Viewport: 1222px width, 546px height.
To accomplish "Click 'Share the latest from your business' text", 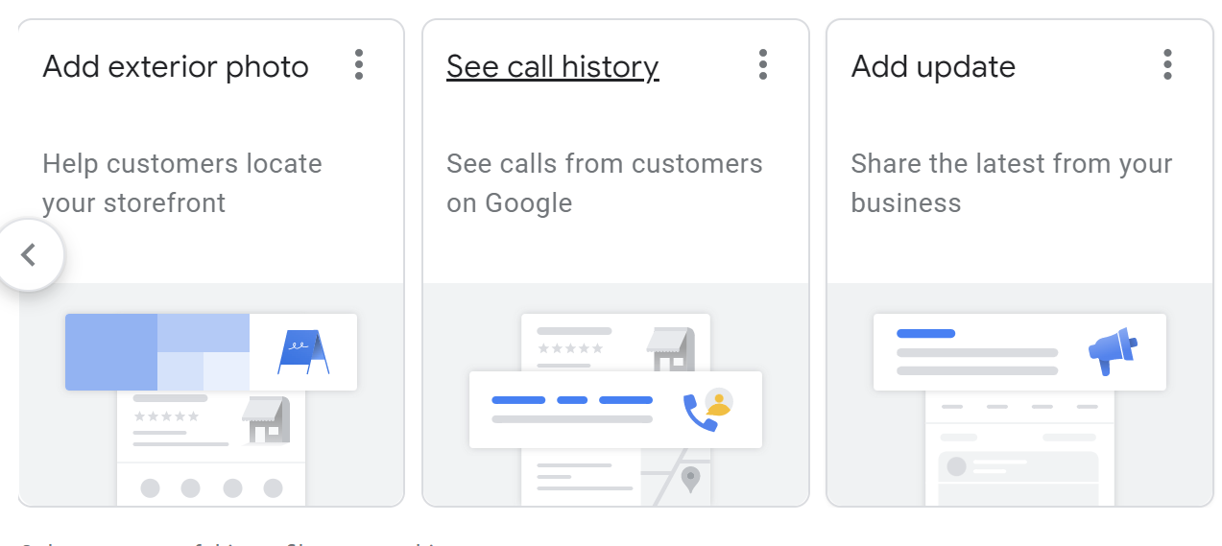I will pyautogui.click(x=1012, y=183).
